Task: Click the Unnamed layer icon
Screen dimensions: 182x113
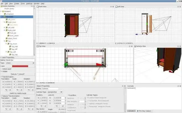Action: (x=5, y=14)
